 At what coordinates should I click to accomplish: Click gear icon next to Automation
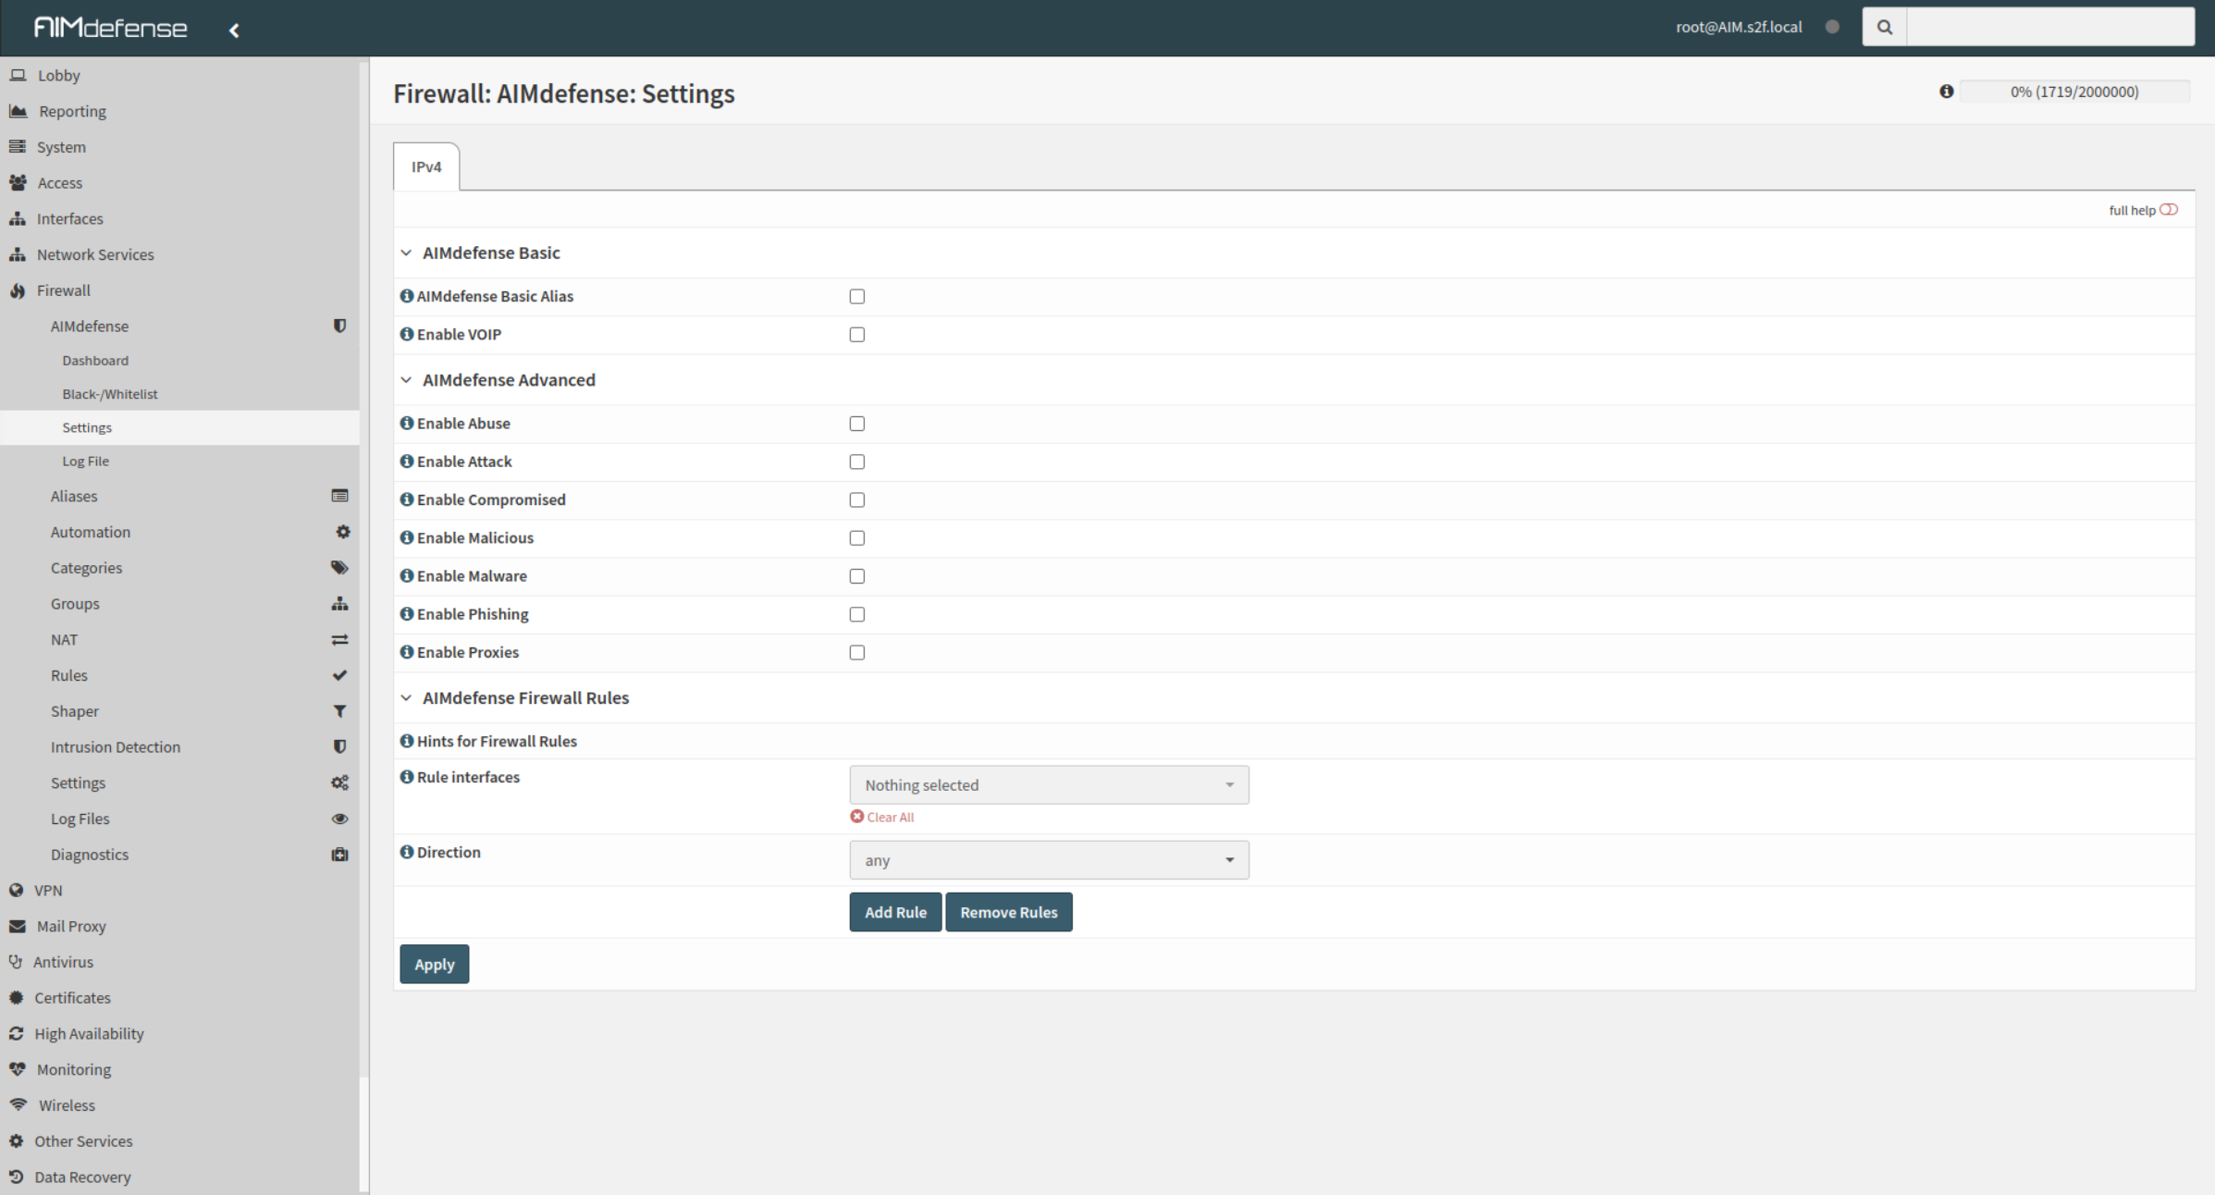click(x=342, y=532)
